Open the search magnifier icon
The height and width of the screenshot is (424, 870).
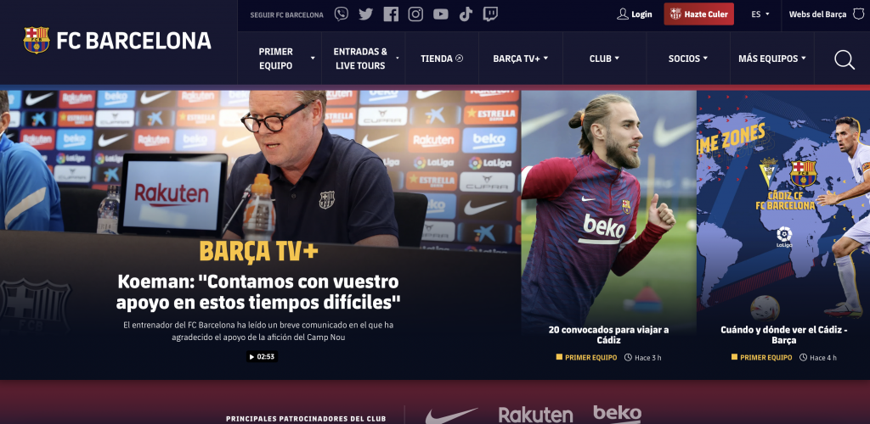tap(845, 59)
